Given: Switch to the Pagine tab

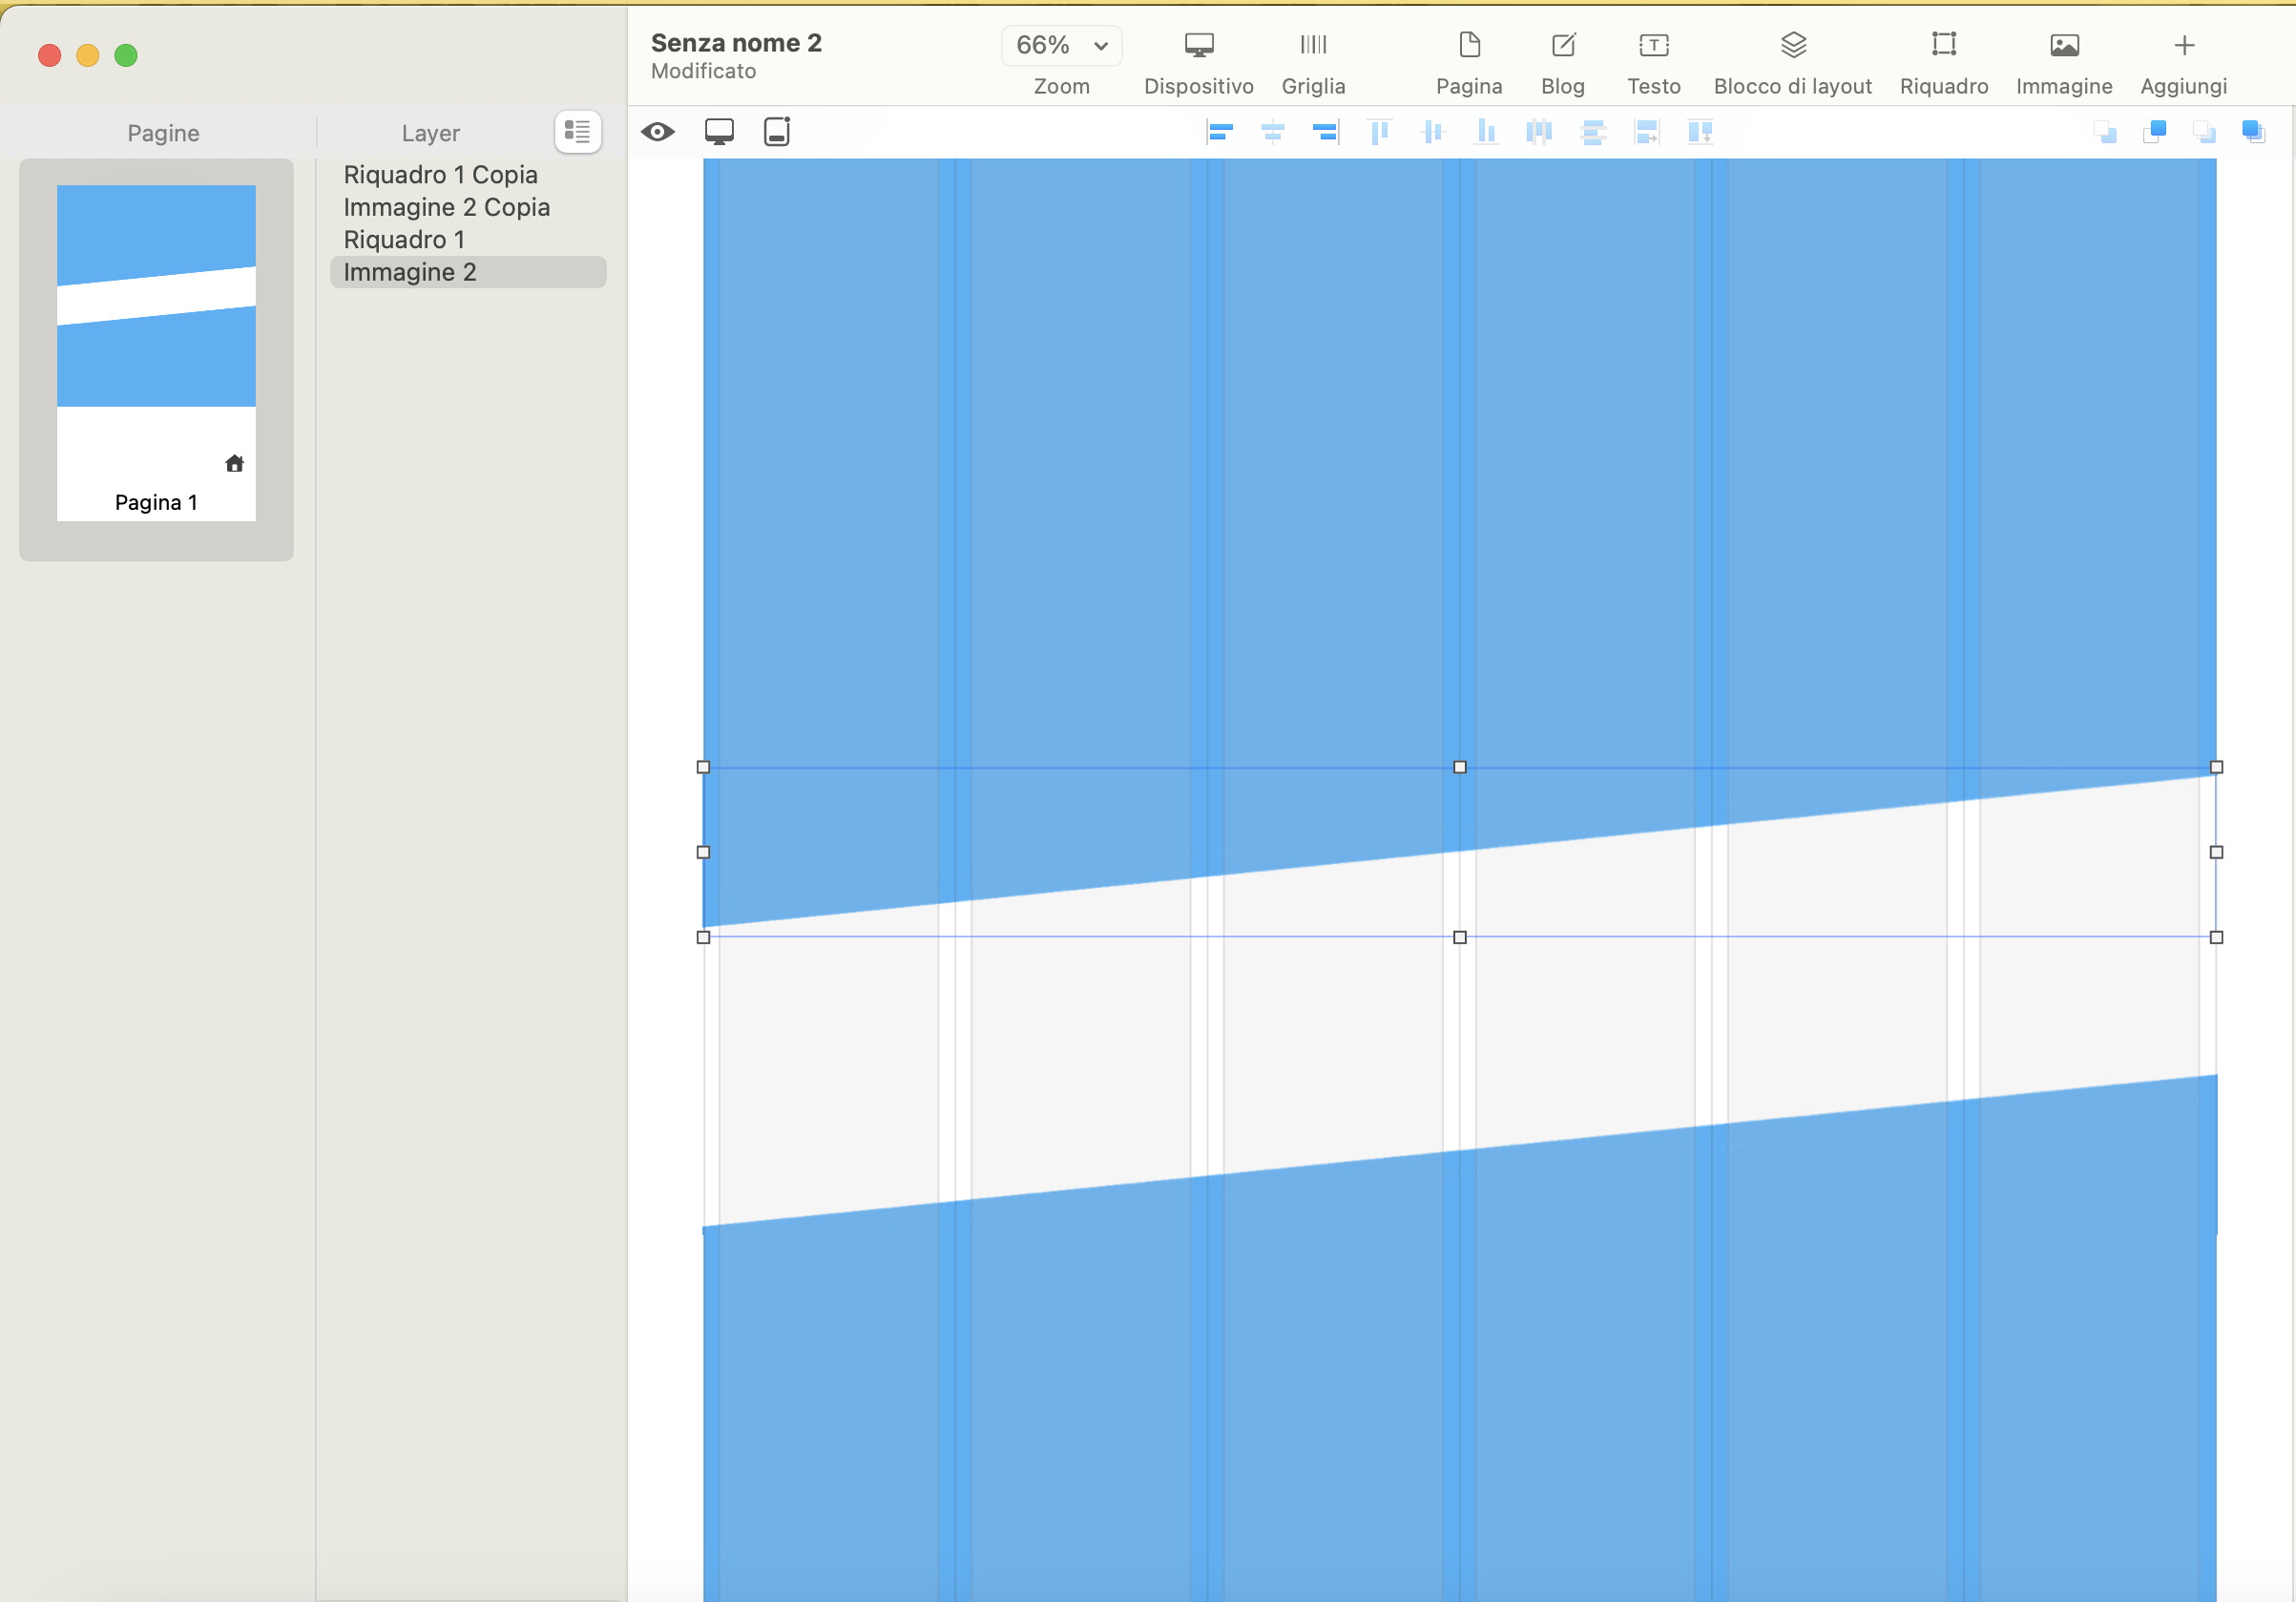Looking at the screenshot, I should [x=163, y=133].
